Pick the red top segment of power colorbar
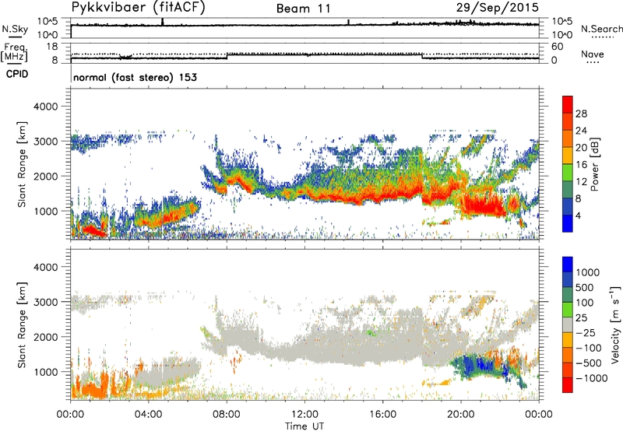623x431 pixels. pyautogui.click(x=568, y=105)
